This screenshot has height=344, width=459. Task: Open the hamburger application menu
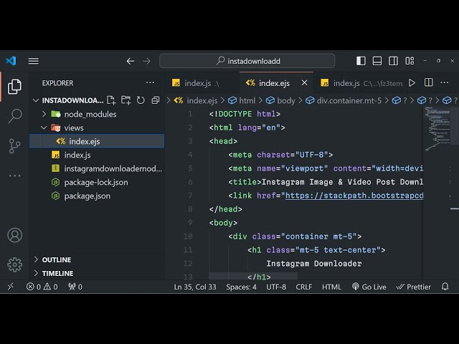click(x=34, y=61)
